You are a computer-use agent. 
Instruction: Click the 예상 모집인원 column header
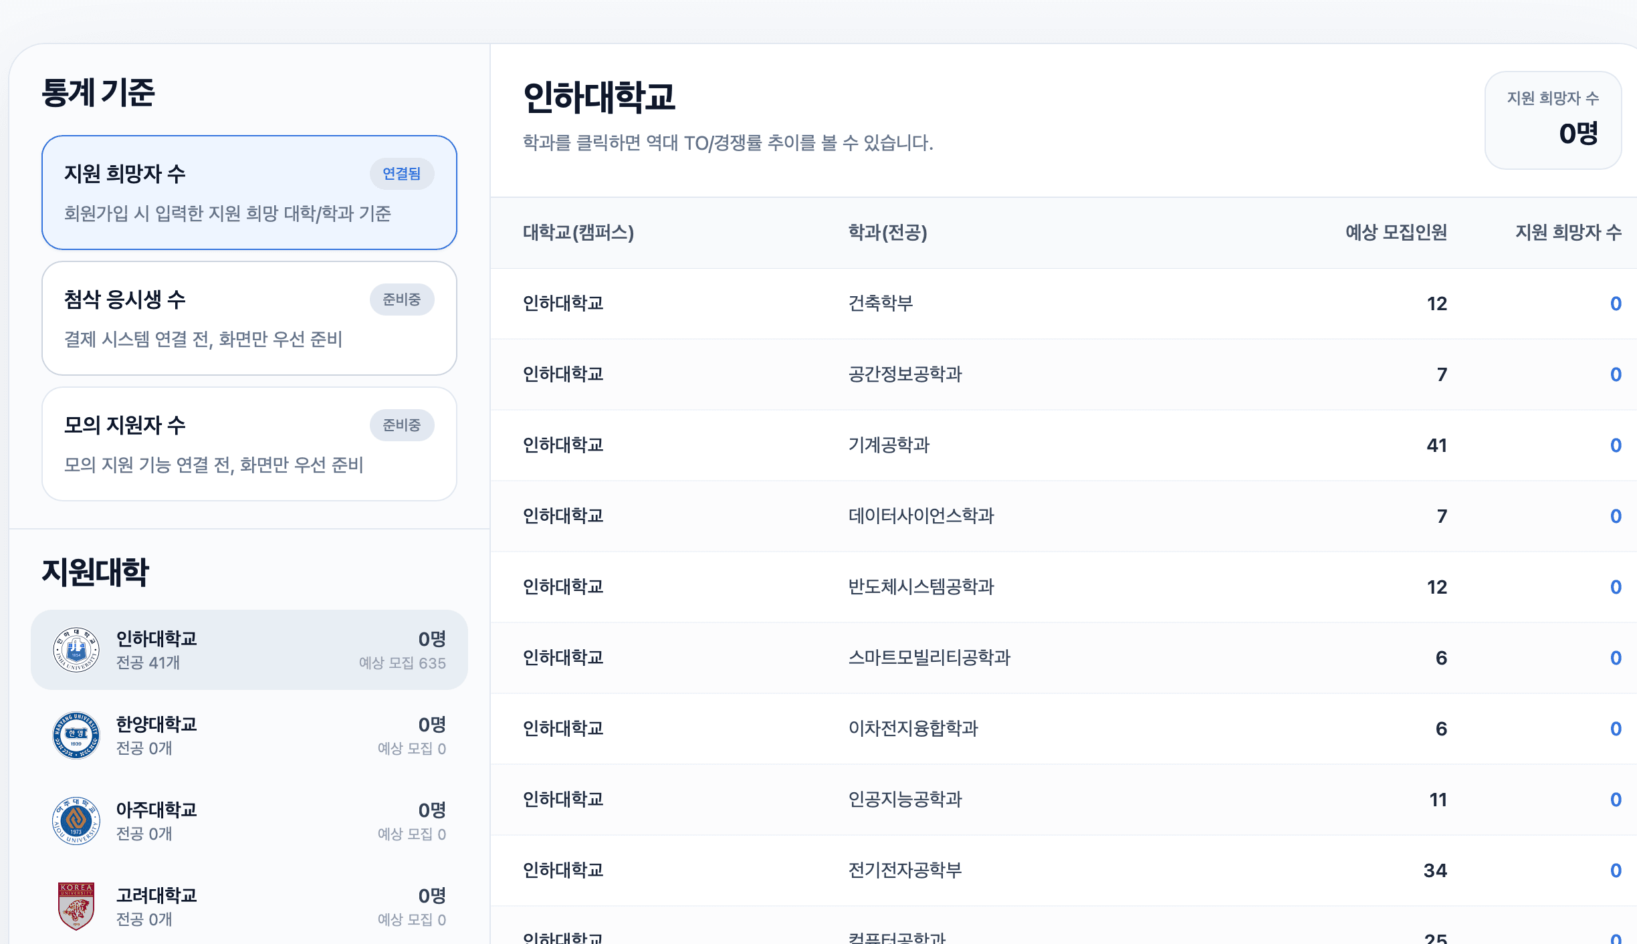click(1395, 233)
